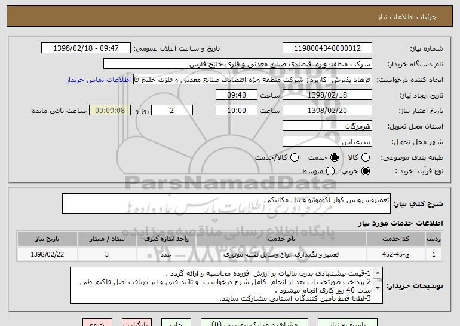The height and width of the screenshot is (326, 460).
Task: Click the بازگشت back button
Action: pos(137,322)
